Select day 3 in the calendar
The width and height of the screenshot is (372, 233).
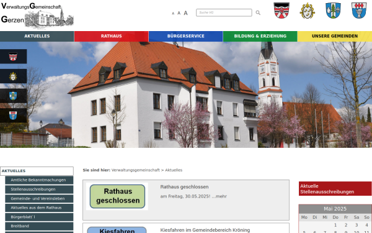tap(356, 225)
